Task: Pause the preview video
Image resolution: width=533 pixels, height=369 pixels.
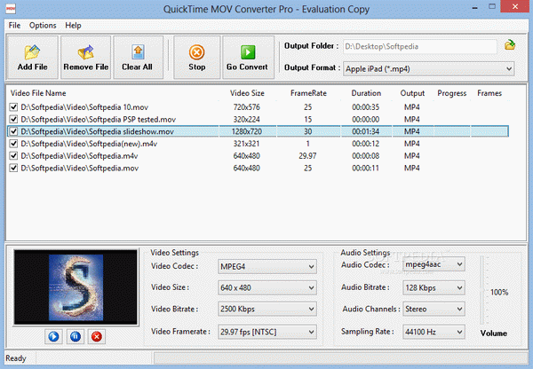Action: pyautogui.click(x=76, y=336)
